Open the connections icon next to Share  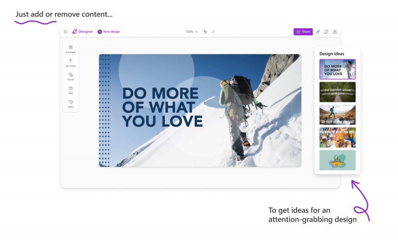pyautogui.click(x=318, y=32)
